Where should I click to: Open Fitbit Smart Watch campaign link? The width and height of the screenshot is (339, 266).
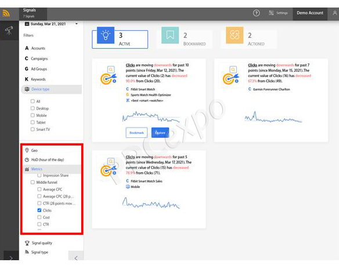(143, 89)
